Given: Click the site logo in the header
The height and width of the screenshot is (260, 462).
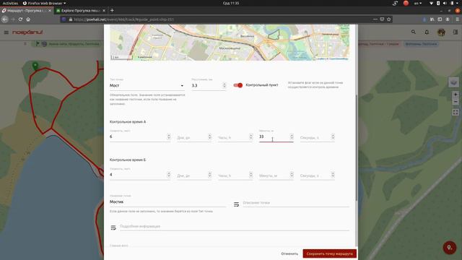Looking at the screenshot, I should (x=27, y=32).
